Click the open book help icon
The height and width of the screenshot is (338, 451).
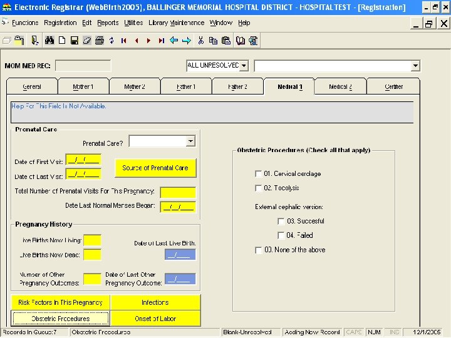pyautogui.click(x=239, y=40)
